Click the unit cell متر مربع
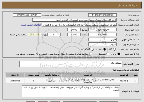This screenshot has width=144, height=102. [x=52, y=81]
